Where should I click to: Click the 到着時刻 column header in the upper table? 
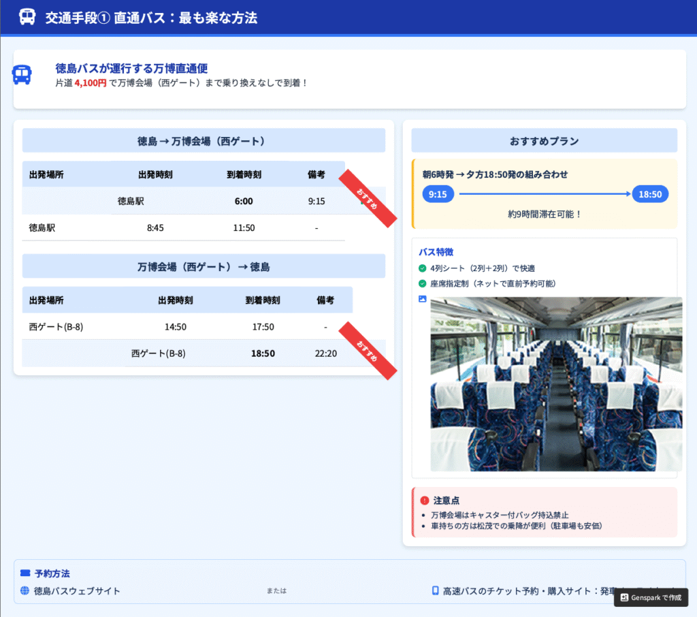pos(244,174)
